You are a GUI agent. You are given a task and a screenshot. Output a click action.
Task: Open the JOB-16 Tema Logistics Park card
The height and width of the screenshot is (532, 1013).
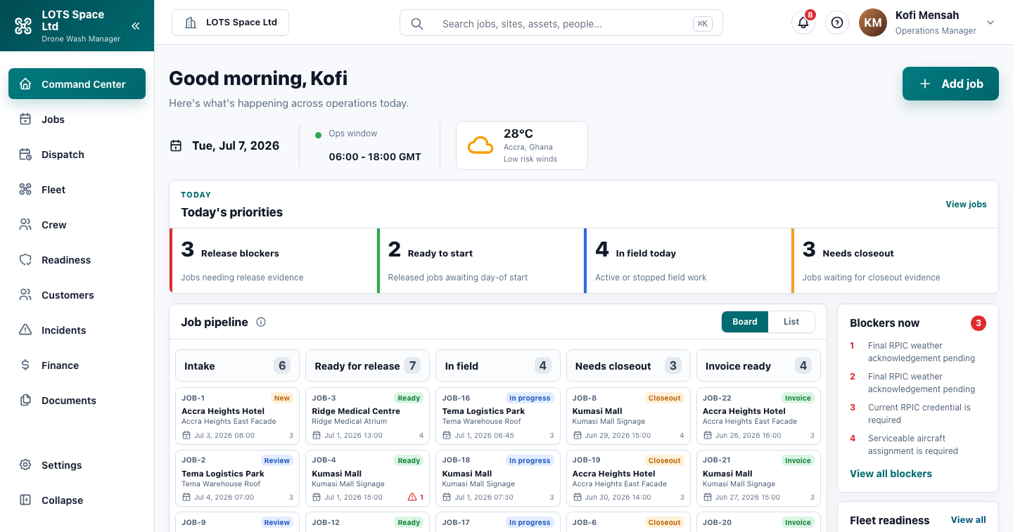[498, 416]
